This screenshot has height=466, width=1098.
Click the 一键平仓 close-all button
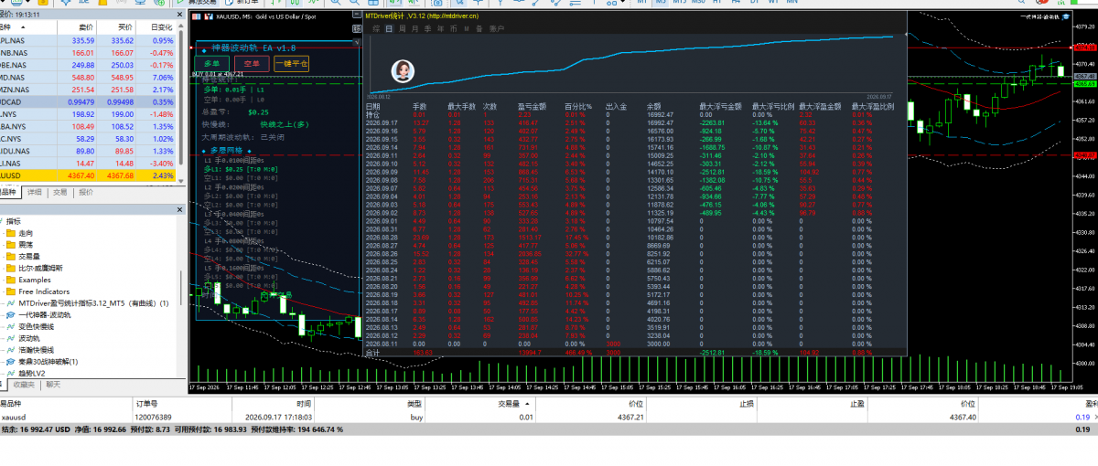coord(292,64)
